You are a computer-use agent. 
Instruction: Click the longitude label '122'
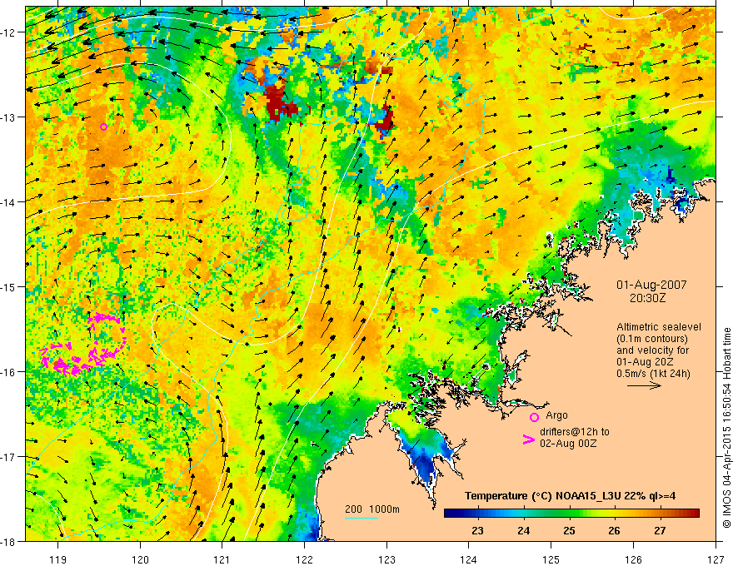tap(304, 559)
